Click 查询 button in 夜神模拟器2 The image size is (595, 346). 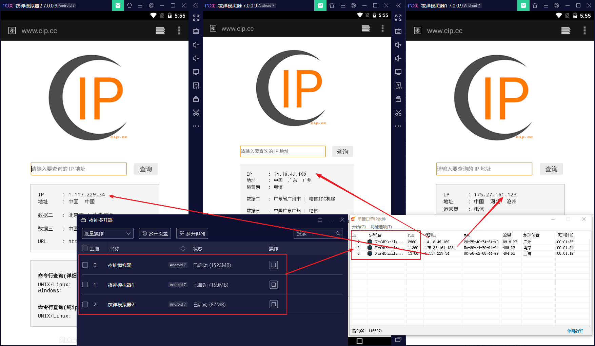point(146,169)
